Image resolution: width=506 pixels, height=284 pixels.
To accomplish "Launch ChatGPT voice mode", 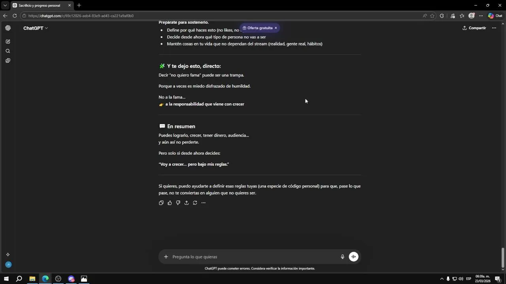I will (x=354, y=257).
